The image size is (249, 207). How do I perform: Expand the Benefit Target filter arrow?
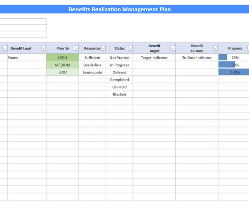click(173, 48)
